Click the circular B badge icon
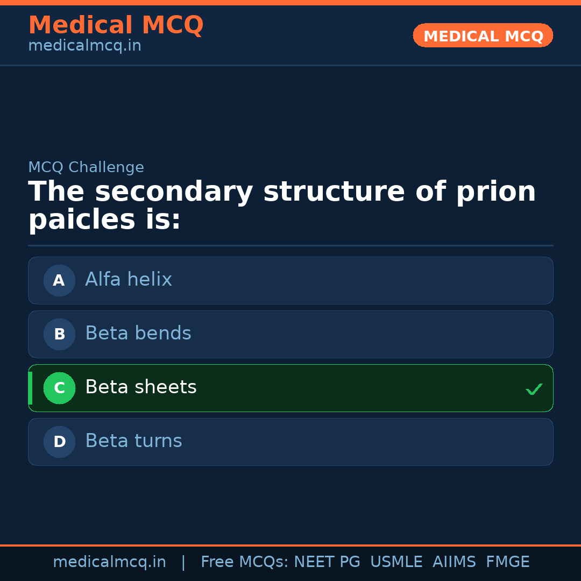581x581 pixels. (x=59, y=334)
